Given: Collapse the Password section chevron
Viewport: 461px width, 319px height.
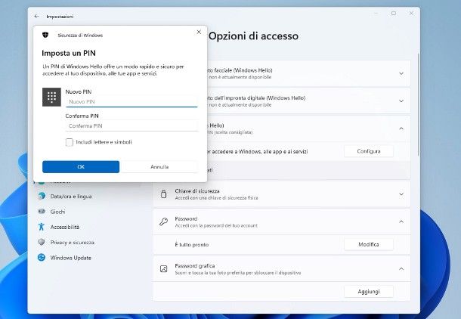Looking at the screenshot, I should click(401, 221).
